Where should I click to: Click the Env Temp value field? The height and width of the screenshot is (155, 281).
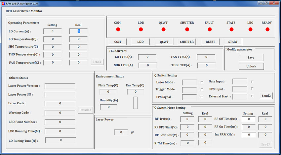coord(135,92)
